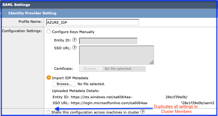Click the Identity Provider Setting header
Image resolution: width=218 pixels, height=116 pixels.
(32, 13)
